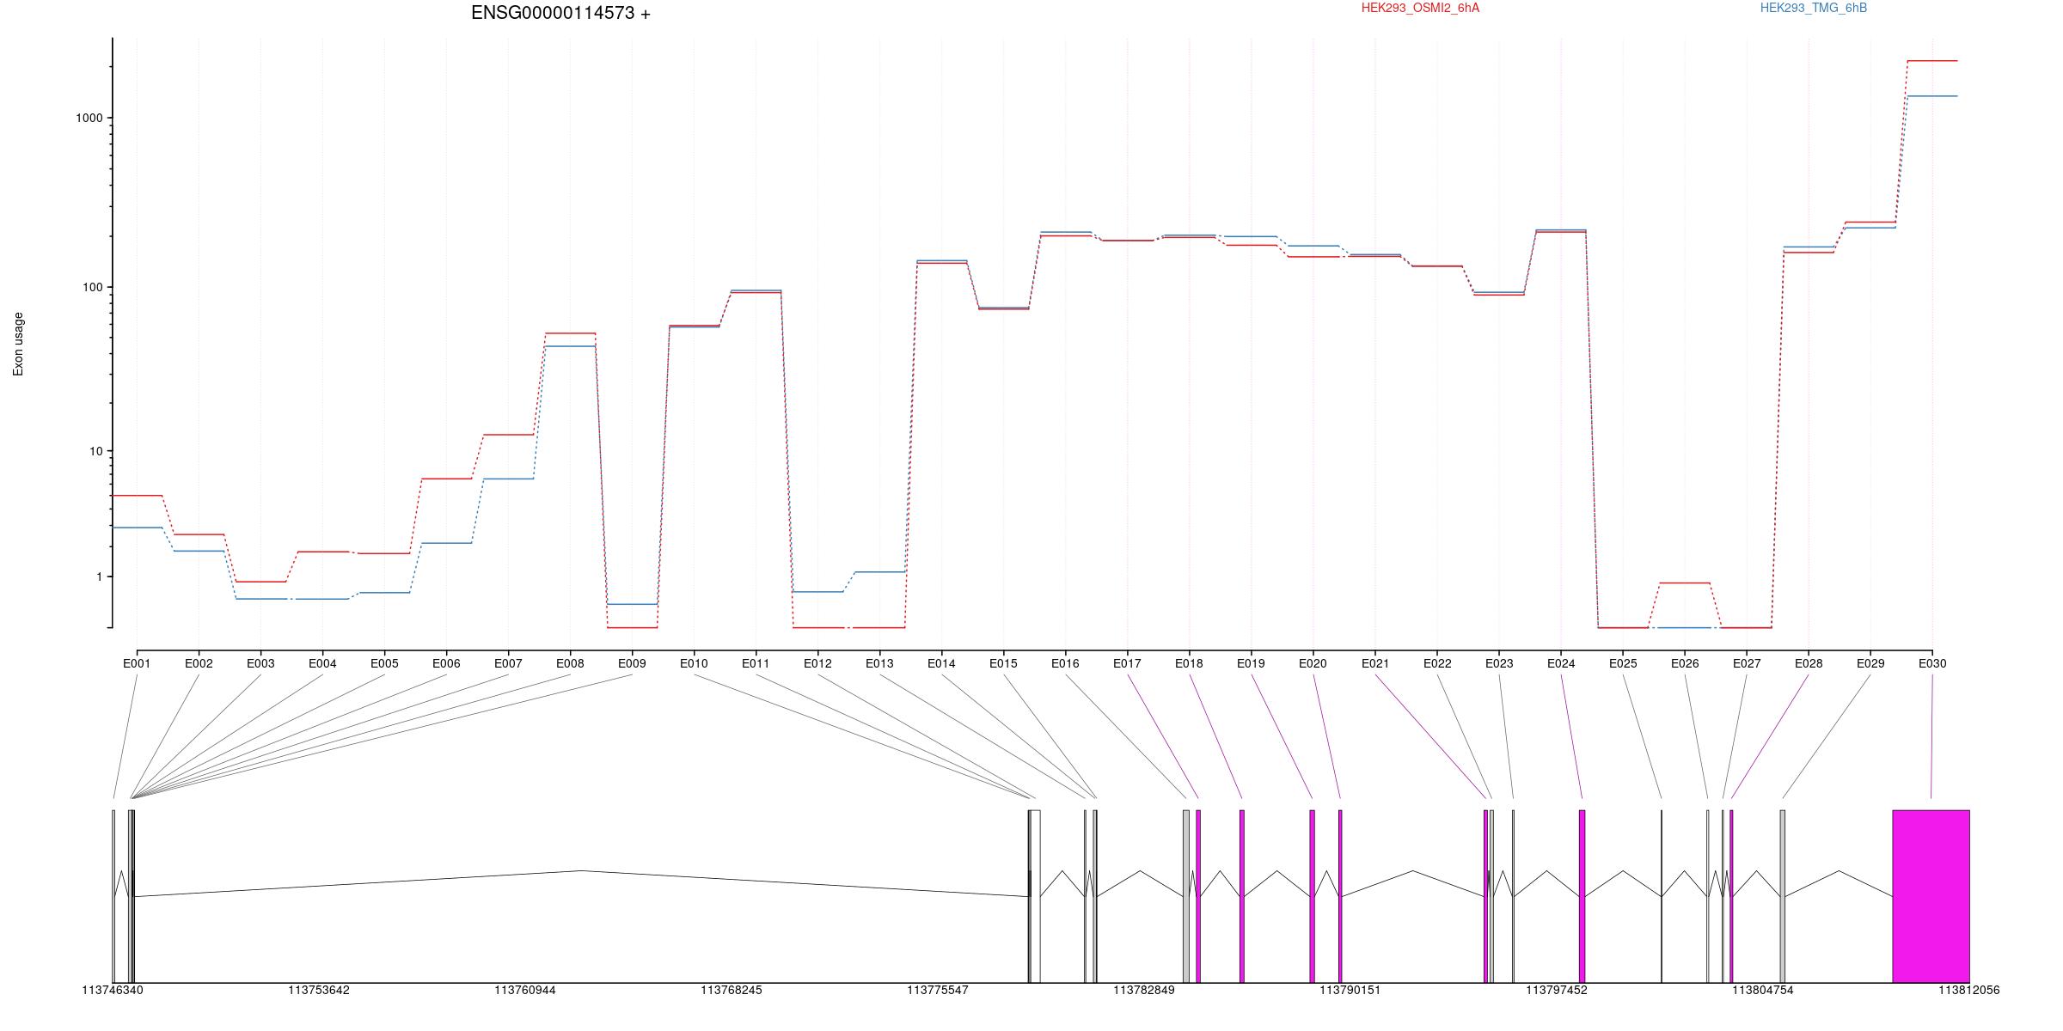Click genomic coordinate 113775547

coord(938,991)
